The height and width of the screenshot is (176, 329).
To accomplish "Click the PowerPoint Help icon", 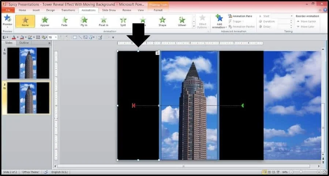I will pos(325,10).
